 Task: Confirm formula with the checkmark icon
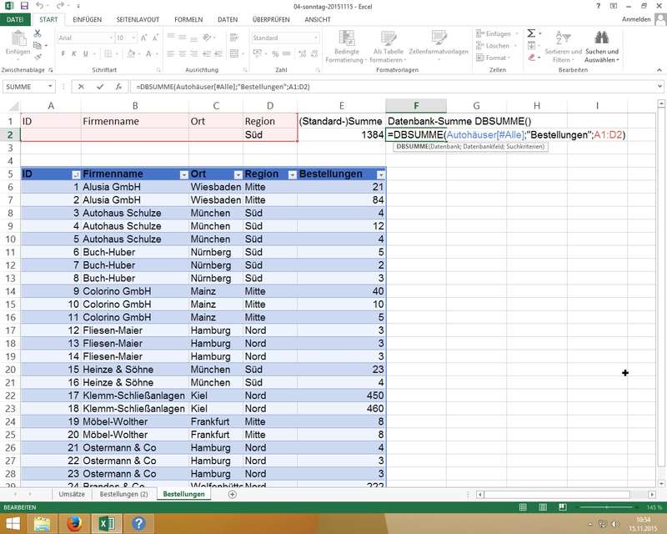(x=100, y=86)
